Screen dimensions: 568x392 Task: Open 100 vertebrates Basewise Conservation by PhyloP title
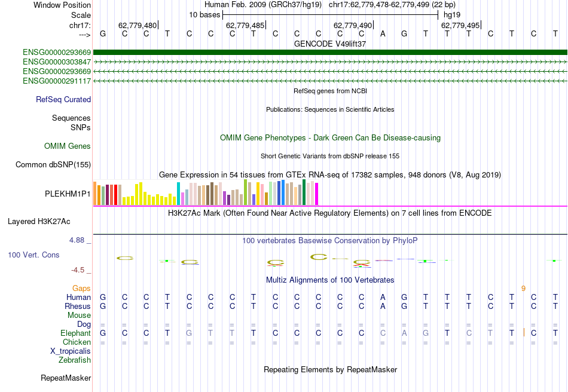(330, 241)
